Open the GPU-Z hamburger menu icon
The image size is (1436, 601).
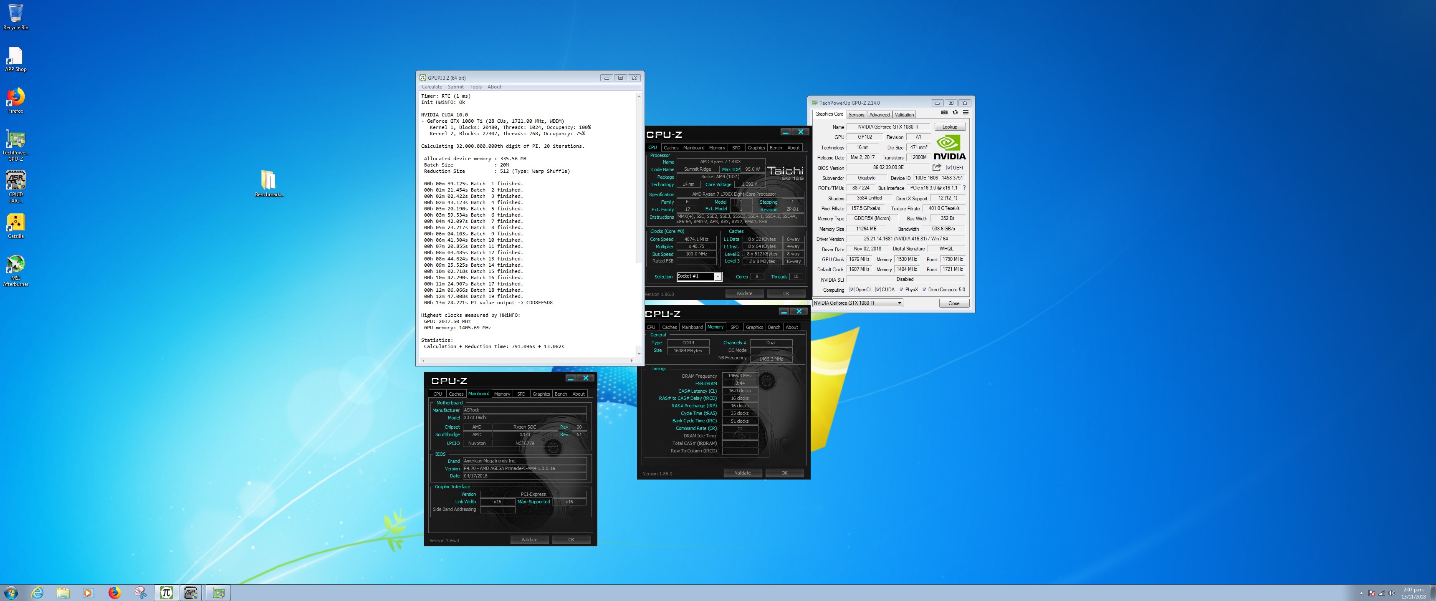click(966, 113)
